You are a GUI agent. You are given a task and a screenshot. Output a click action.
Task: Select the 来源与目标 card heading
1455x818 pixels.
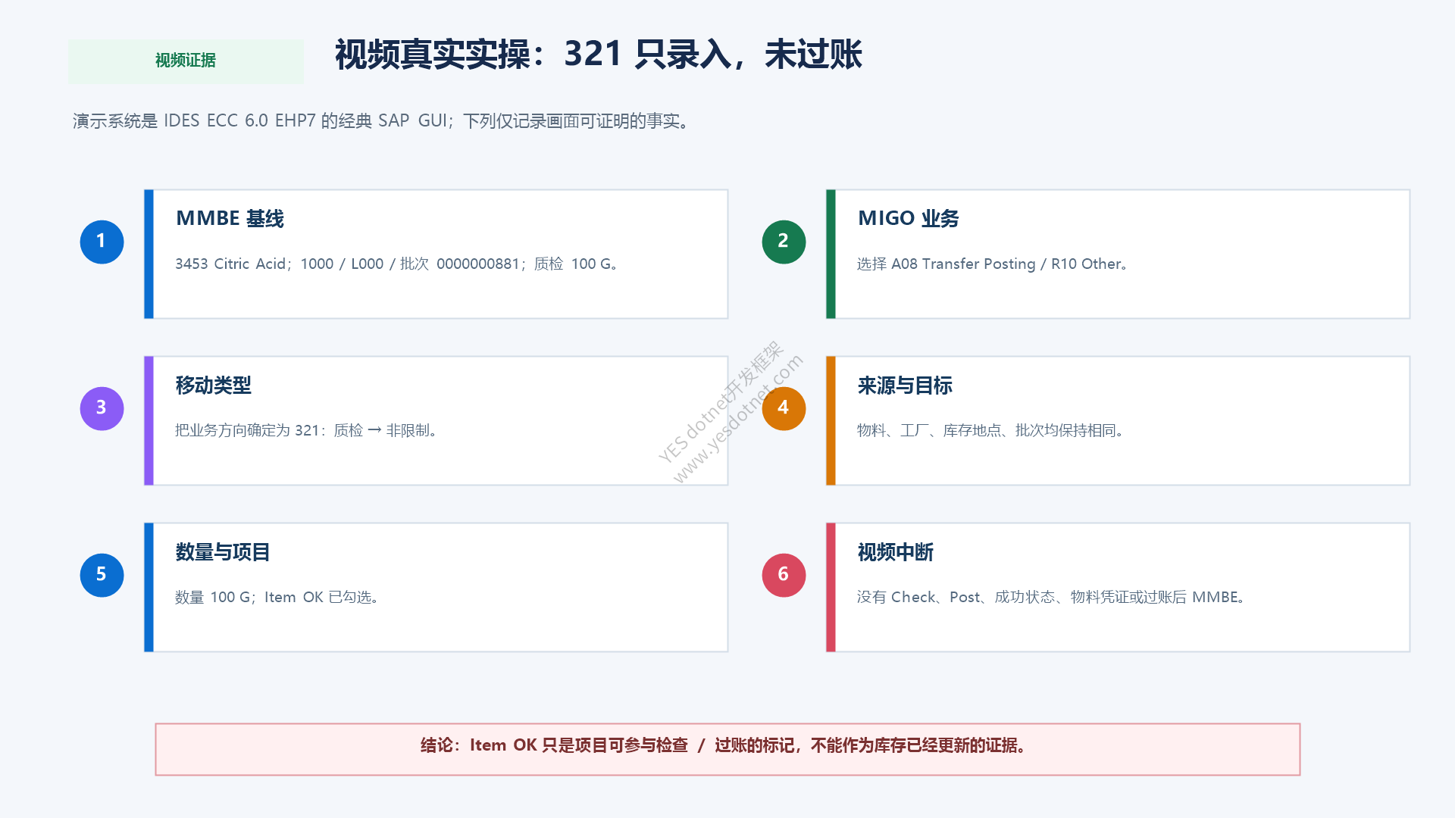click(905, 385)
